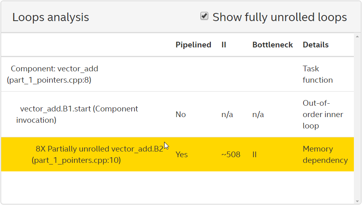Click the Out-of-order inner loop details cell
The width and height of the screenshot is (362, 205).
[x=323, y=114]
